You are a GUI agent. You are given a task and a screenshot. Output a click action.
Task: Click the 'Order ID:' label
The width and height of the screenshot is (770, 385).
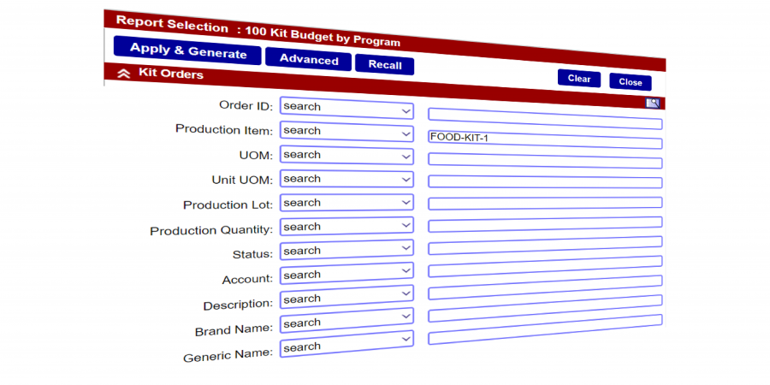(x=246, y=105)
